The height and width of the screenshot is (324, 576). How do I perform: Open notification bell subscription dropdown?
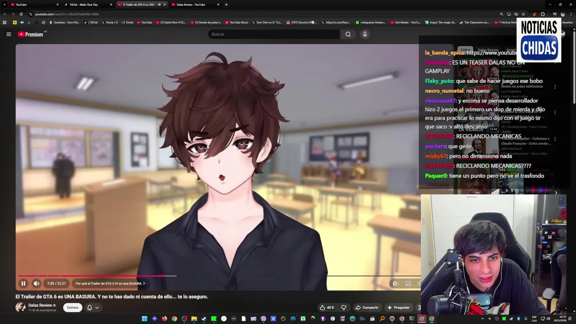(x=93, y=307)
